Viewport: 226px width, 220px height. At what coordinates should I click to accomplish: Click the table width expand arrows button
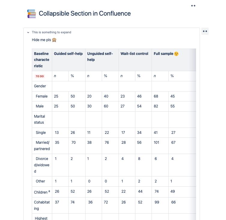coord(205,31)
